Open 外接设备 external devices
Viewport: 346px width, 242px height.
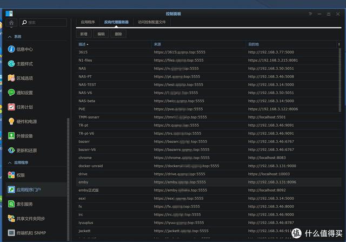click(x=12, y=135)
